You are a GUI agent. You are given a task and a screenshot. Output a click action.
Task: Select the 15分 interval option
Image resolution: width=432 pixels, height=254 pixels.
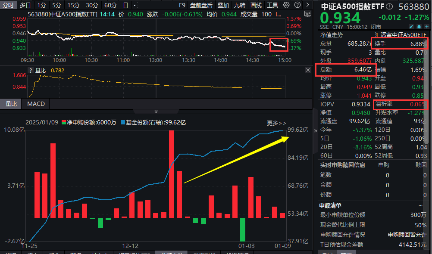[x=74, y=5]
